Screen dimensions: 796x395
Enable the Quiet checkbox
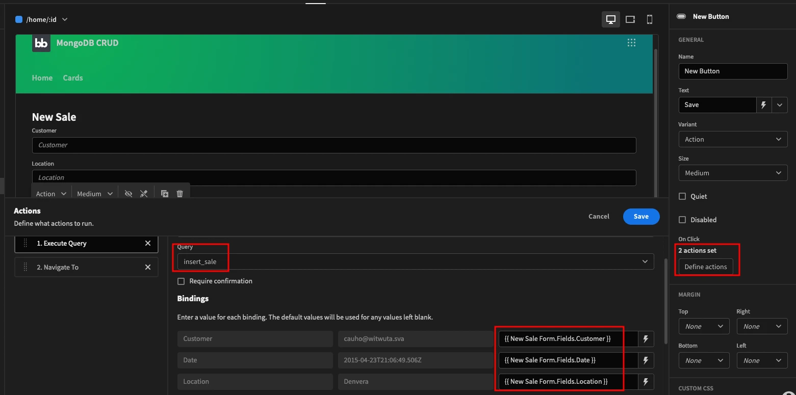pos(682,196)
